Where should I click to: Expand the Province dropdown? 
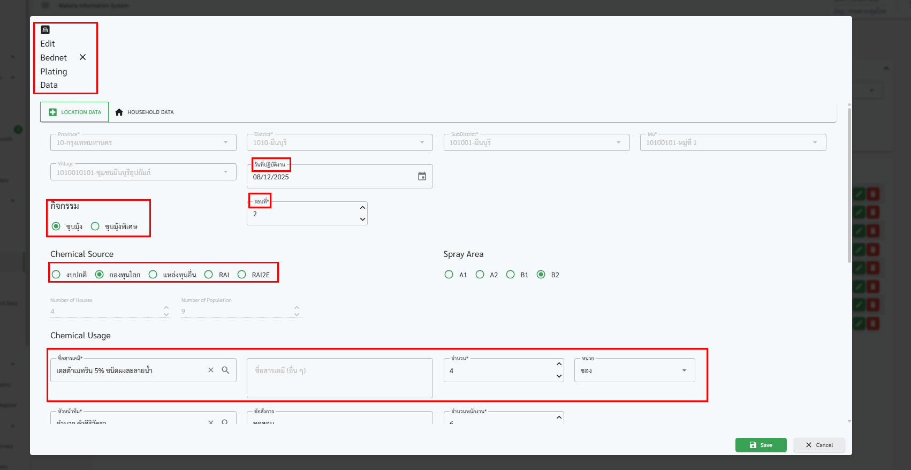(225, 142)
